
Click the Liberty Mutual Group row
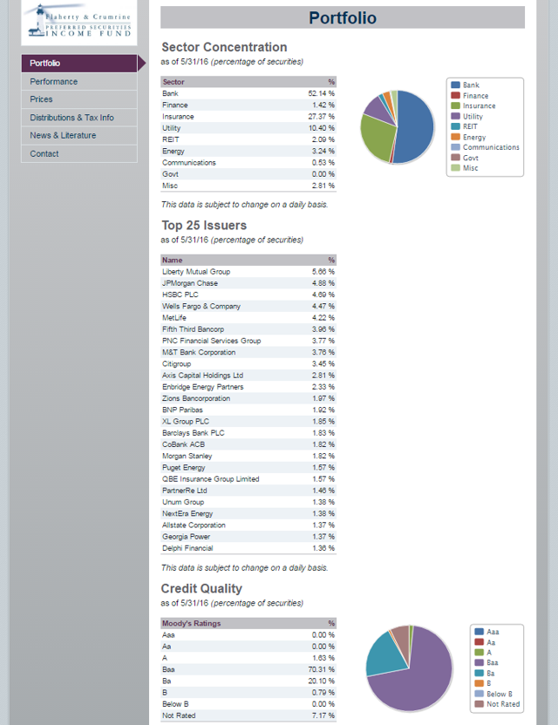248,271
